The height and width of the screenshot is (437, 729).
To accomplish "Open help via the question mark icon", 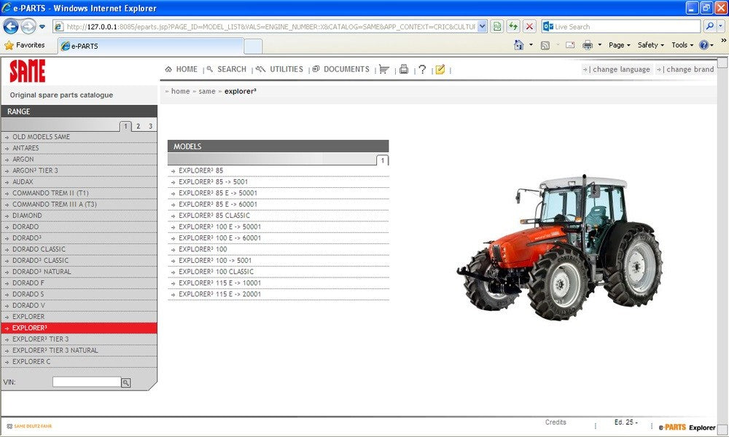I will tap(422, 69).
